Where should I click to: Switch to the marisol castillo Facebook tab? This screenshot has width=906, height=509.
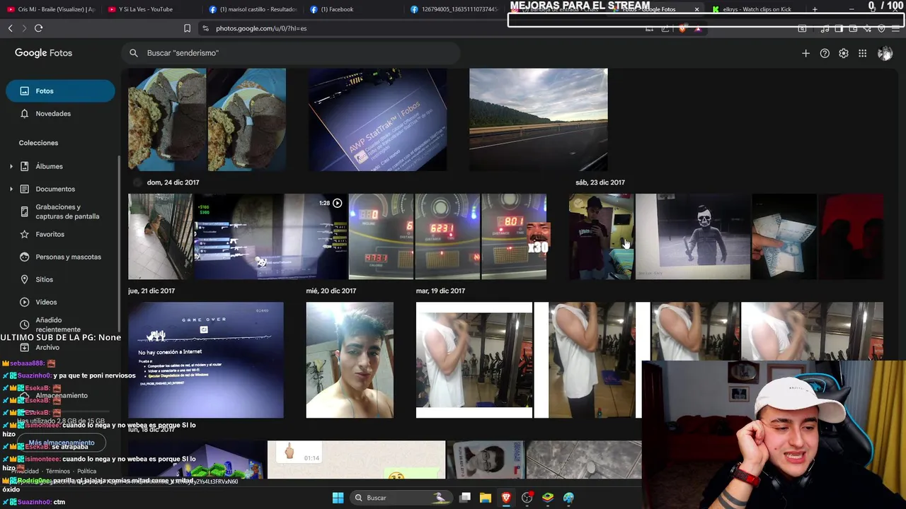(255, 9)
